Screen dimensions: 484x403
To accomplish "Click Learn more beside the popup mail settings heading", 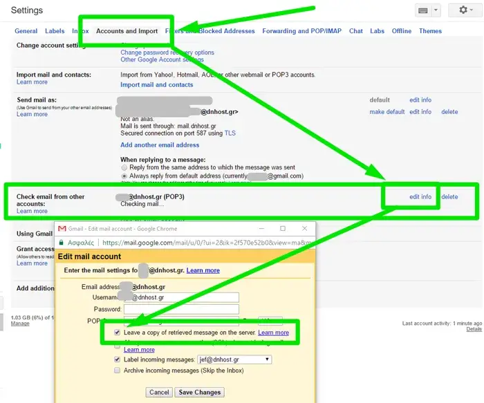I will coord(203,270).
